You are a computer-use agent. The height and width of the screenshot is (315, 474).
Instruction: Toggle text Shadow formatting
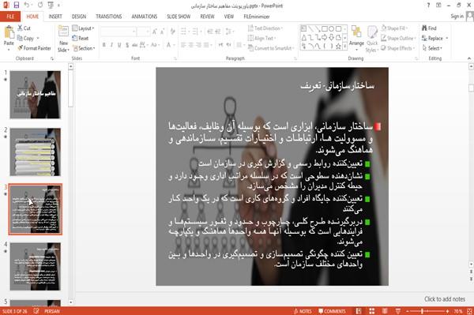click(x=127, y=45)
